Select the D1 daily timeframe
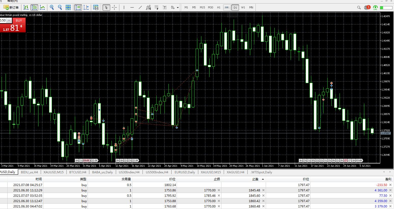Image resolution: width=394 pixels, height=209 pixels. [x=235, y=7]
